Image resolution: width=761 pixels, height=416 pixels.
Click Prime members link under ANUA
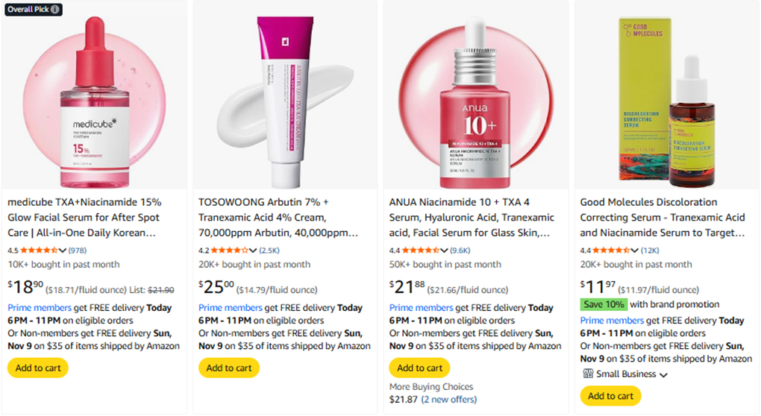coord(422,308)
